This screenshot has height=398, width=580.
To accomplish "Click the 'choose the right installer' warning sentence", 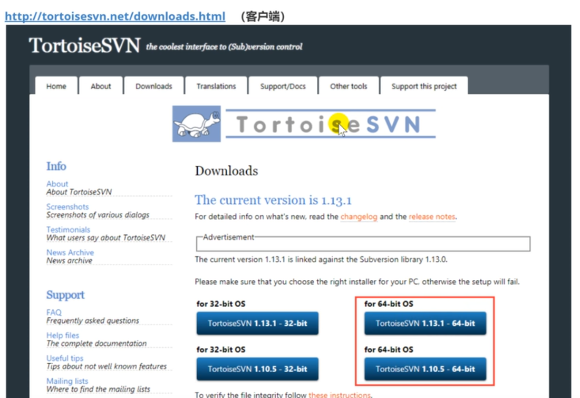I will (357, 282).
